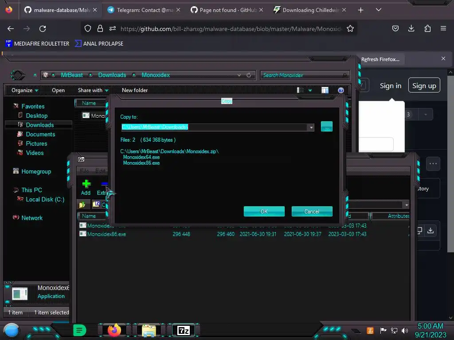Click Favorites in navigation pane
This screenshot has width=454, height=340.
[33, 106]
